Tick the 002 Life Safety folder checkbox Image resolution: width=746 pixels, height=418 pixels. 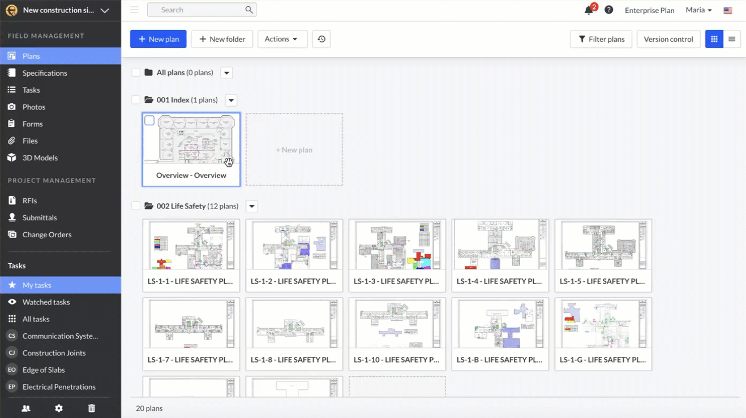tap(136, 206)
